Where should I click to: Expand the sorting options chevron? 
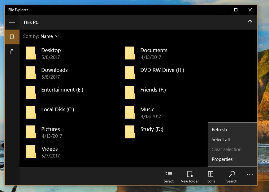58,36
